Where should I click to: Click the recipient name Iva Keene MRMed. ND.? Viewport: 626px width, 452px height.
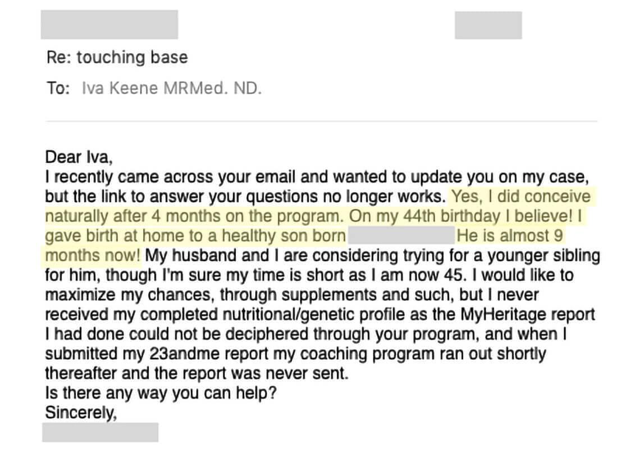click(x=172, y=88)
